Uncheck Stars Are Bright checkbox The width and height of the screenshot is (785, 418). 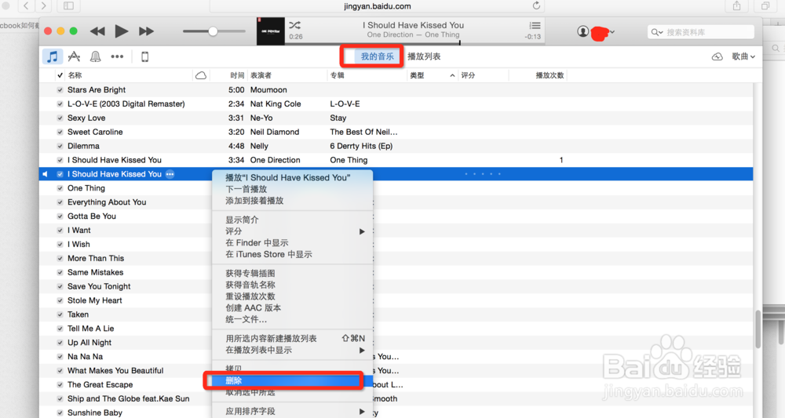tap(60, 90)
